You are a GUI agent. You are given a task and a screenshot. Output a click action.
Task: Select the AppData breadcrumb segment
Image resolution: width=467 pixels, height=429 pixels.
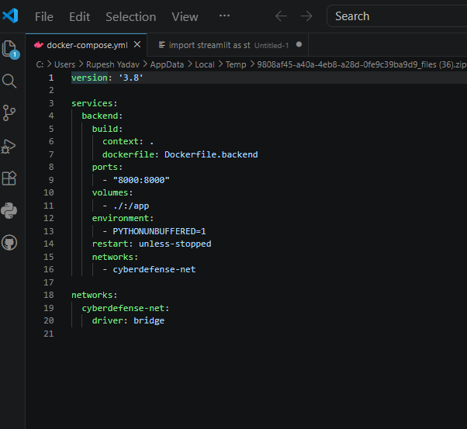pyautogui.click(x=167, y=64)
